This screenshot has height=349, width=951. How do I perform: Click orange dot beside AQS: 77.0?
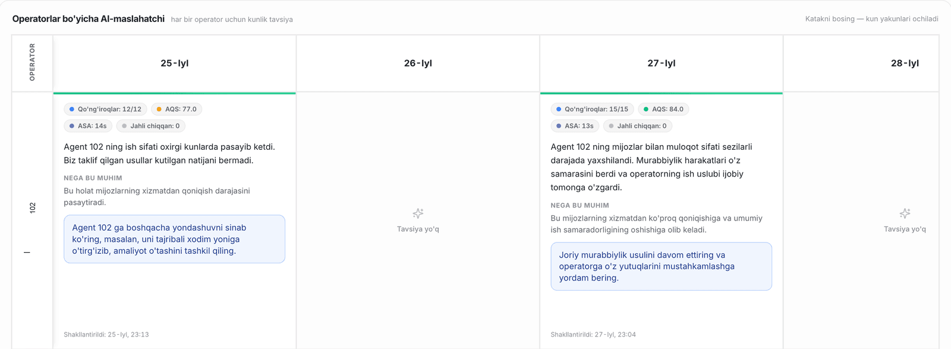coord(159,109)
